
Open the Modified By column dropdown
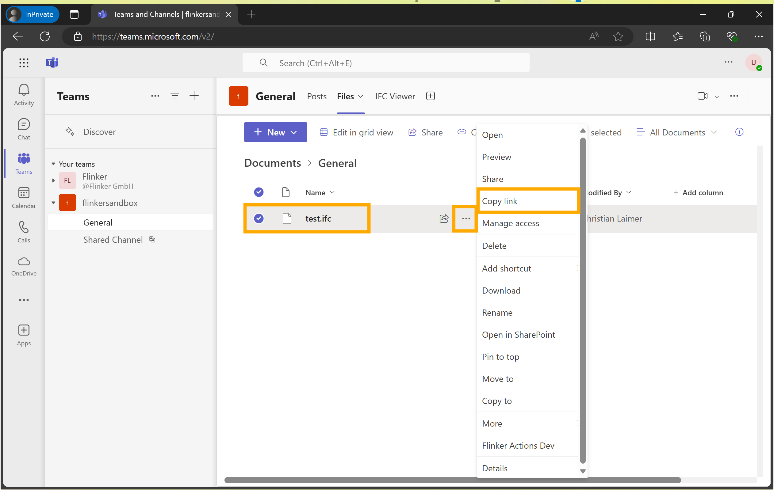click(x=629, y=192)
